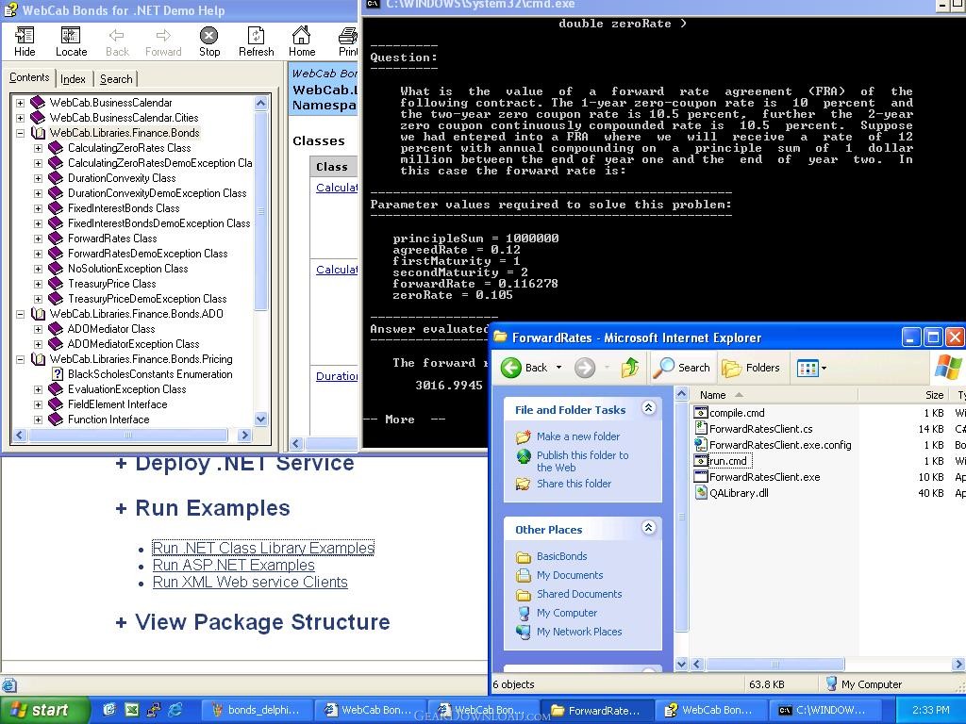Select TreasuryPrice Class tree item
The width and height of the screenshot is (966, 724).
click(111, 284)
